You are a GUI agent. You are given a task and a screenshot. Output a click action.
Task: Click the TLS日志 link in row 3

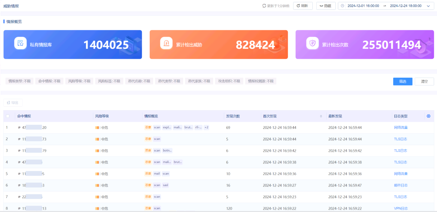click(x=400, y=151)
